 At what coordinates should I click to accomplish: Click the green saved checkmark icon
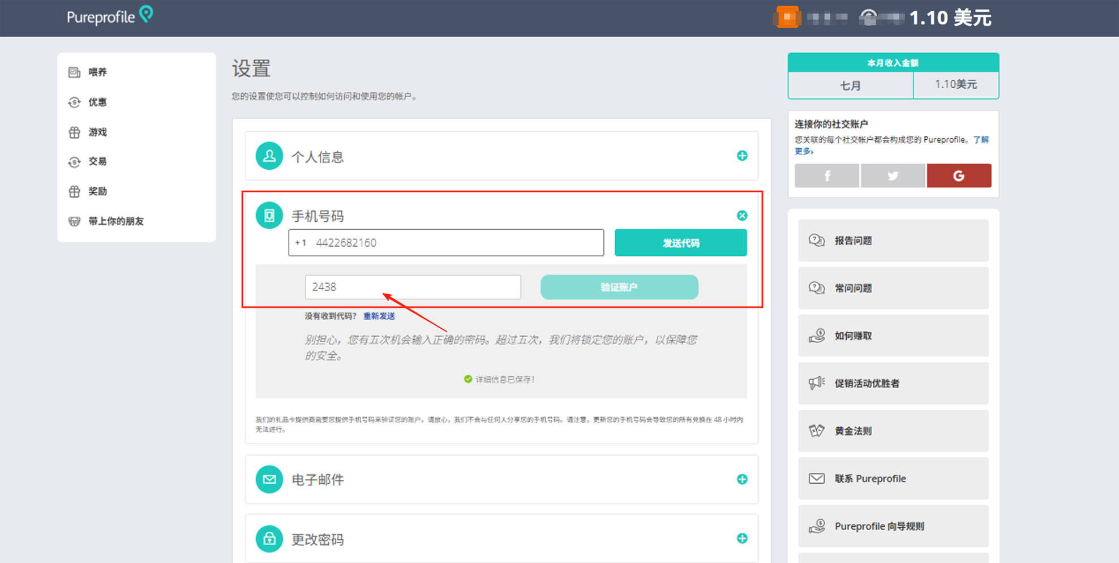point(468,379)
